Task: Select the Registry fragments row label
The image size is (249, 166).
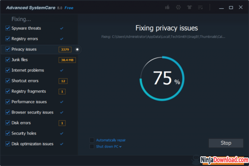Action: 29,91
